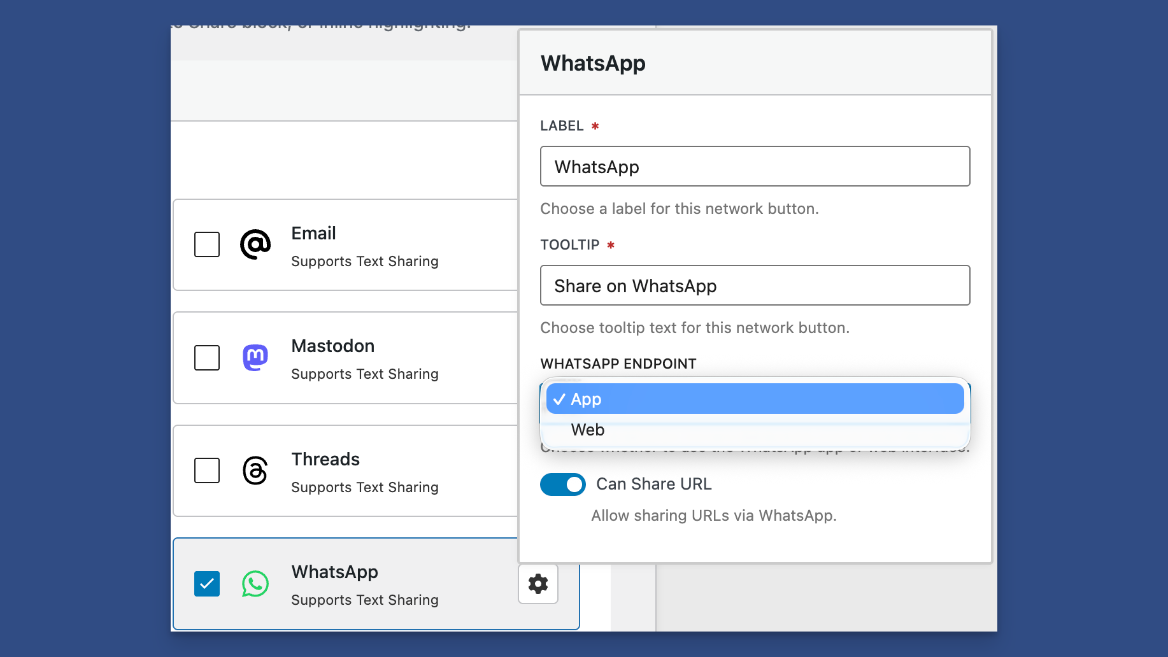Click the WhatsApp settings panel heading
This screenshot has width=1168, height=657.
coord(593,64)
